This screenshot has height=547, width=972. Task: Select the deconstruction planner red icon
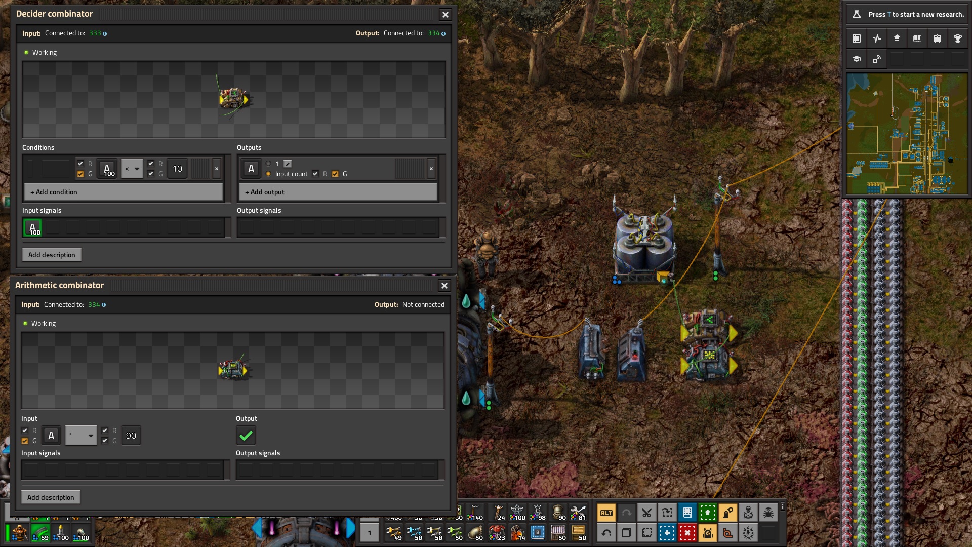click(x=687, y=533)
